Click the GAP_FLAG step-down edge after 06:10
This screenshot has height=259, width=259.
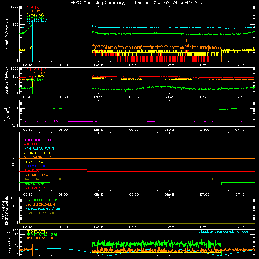(x=92, y=144)
